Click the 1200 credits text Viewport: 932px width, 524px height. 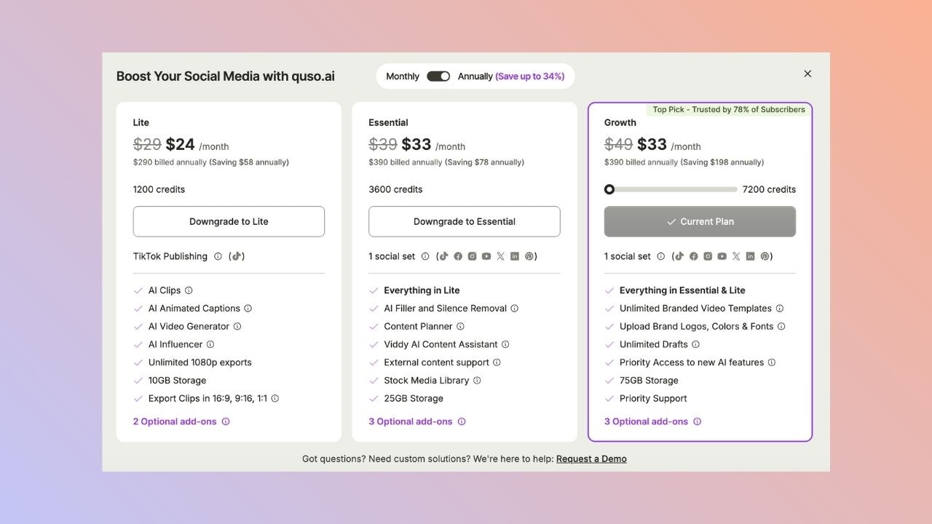159,189
